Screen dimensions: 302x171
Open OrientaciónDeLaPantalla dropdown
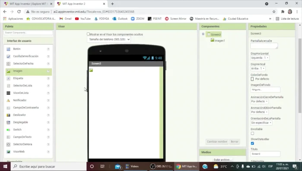pos(261,123)
